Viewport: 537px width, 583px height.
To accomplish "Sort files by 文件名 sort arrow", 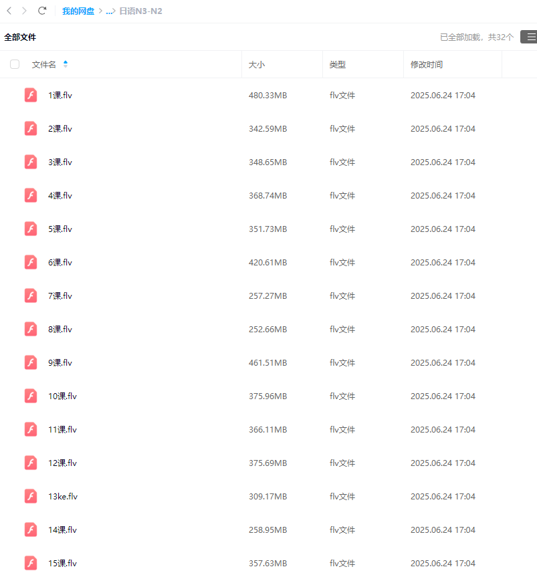I will (x=66, y=64).
